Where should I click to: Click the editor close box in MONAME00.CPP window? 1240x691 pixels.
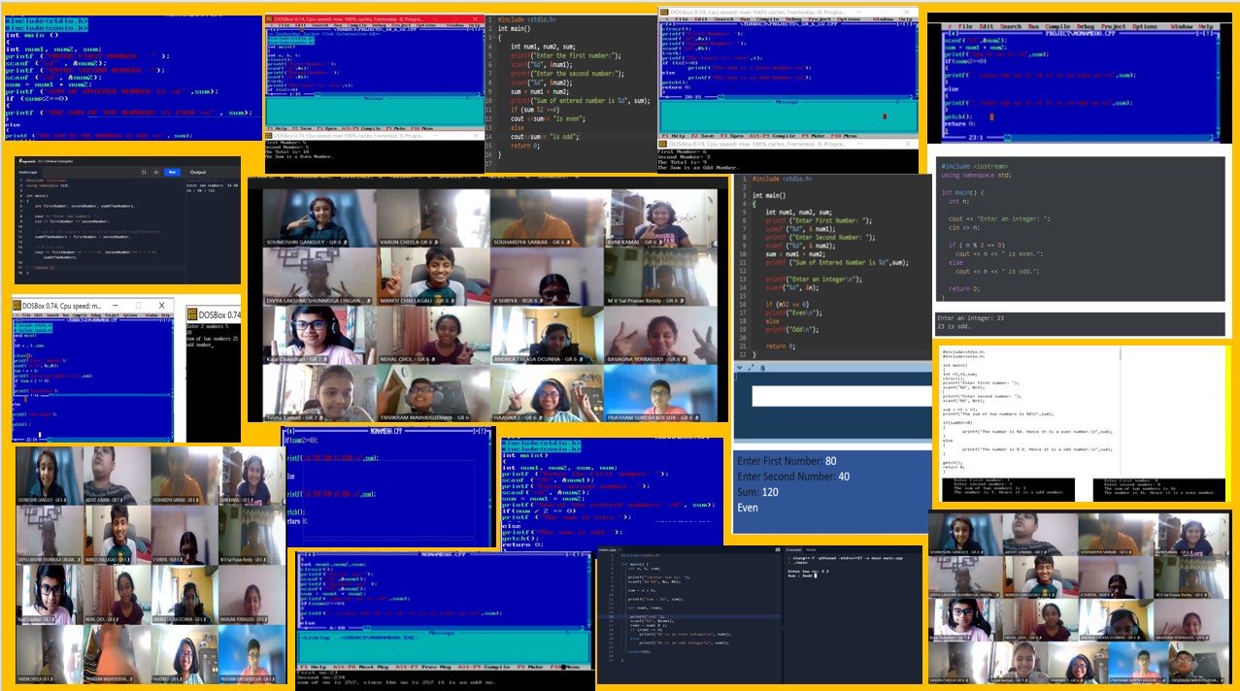click(288, 431)
